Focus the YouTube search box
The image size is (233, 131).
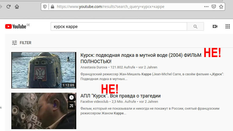(x=119, y=26)
